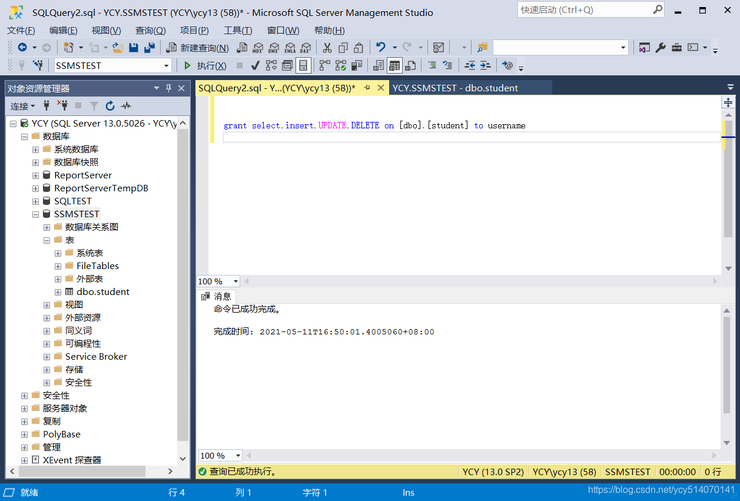
Task: Click Display Estimated Execution Plan icon
Action: click(271, 65)
